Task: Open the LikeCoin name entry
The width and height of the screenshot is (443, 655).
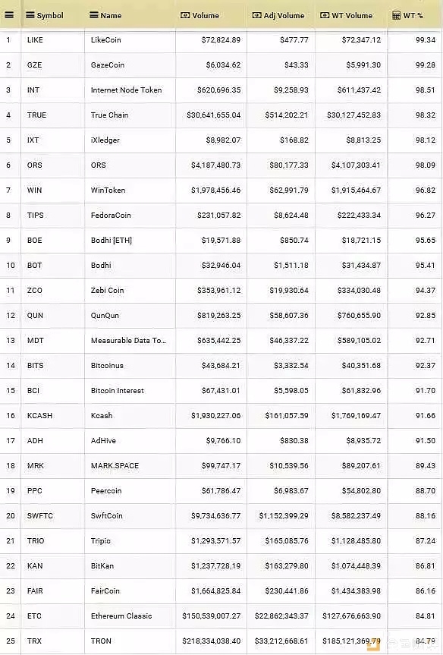Action: click(x=106, y=39)
